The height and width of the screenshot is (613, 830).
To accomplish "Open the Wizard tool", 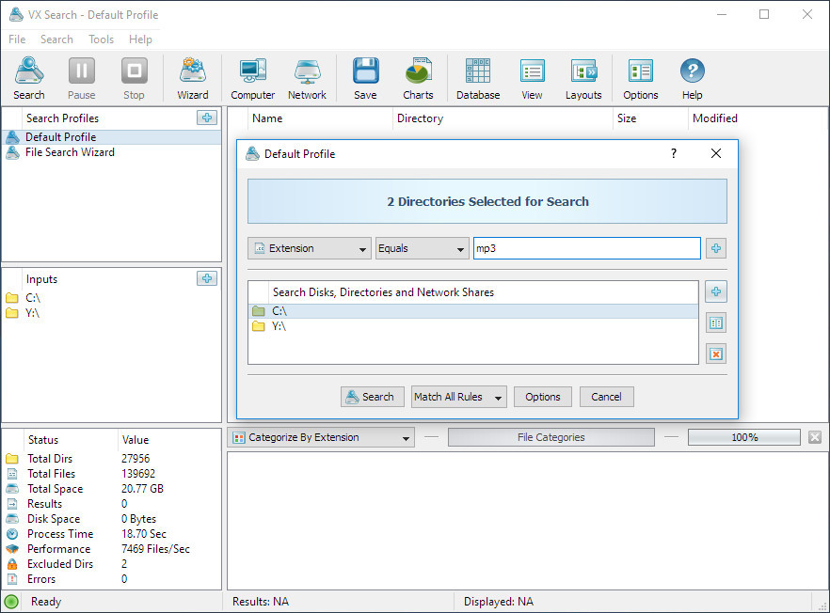I will (193, 78).
